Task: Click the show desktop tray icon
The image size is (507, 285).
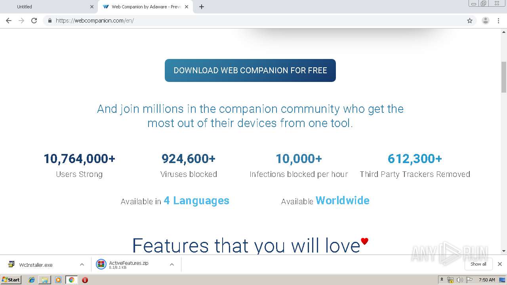Action: click(503, 280)
